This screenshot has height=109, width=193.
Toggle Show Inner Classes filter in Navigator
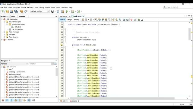(x=20, y=100)
